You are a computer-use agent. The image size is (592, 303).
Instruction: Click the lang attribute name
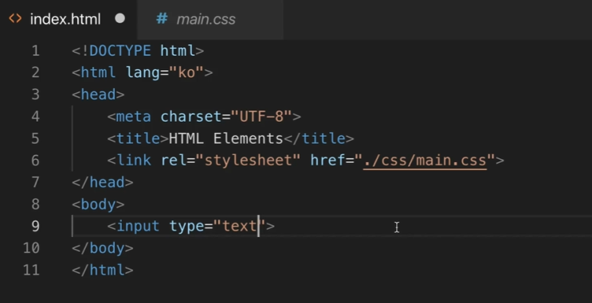click(143, 72)
